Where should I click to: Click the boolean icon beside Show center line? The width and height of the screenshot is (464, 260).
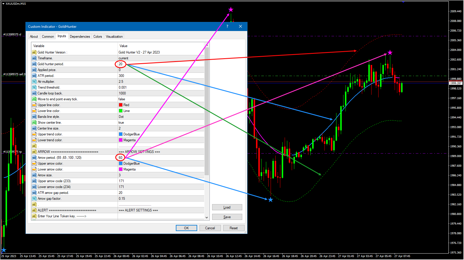coord(34,123)
